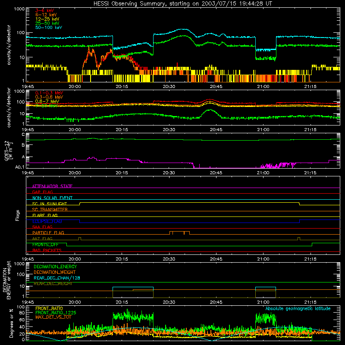345x345 pixels.
Task: Select the 0.1-0.3 MeV legend label
Action: coord(49,93)
